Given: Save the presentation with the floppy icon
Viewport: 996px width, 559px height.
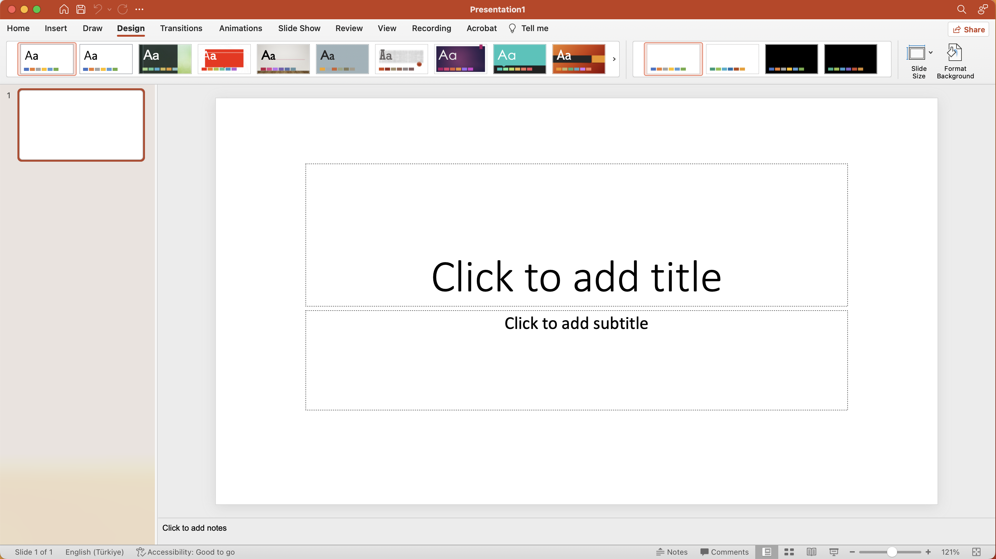Looking at the screenshot, I should click(81, 9).
